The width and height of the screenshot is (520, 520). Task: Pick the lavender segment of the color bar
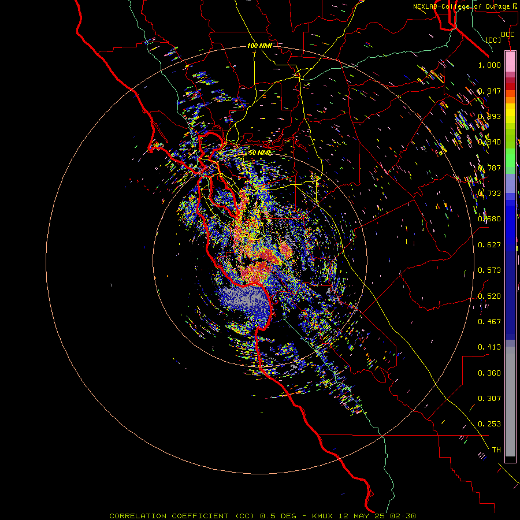[510, 183]
